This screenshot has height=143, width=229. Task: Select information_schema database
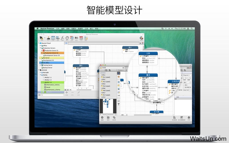coord(53,85)
